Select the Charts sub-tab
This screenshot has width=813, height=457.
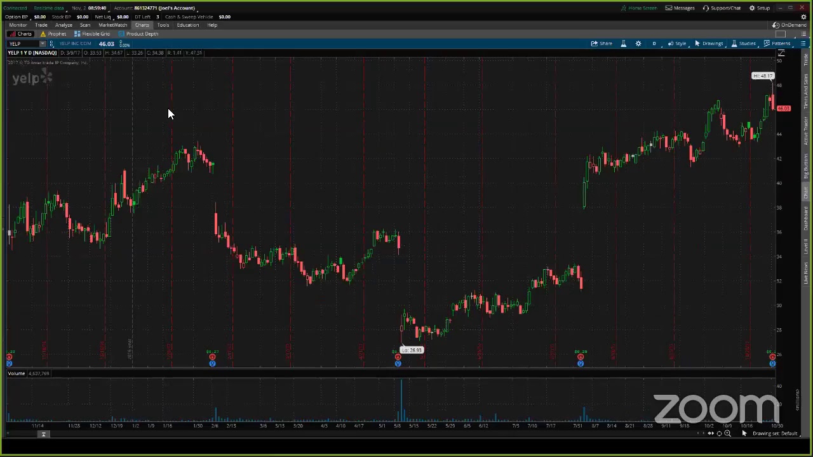[x=20, y=34]
